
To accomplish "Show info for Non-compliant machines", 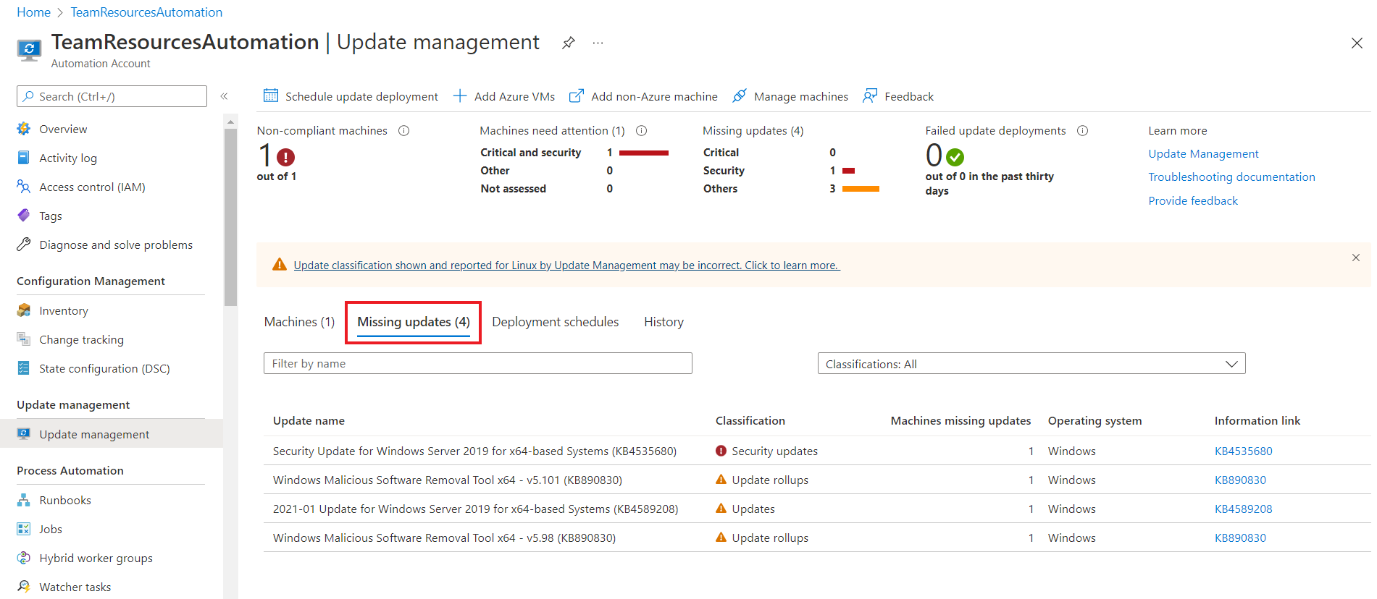I will pyautogui.click(x=404, y=131).
